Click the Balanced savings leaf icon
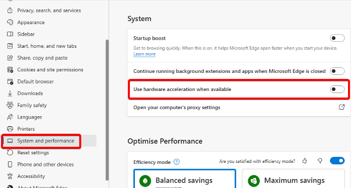Image resolution: width=351 pixels, height=188 pixels. (x=145, y=181)
